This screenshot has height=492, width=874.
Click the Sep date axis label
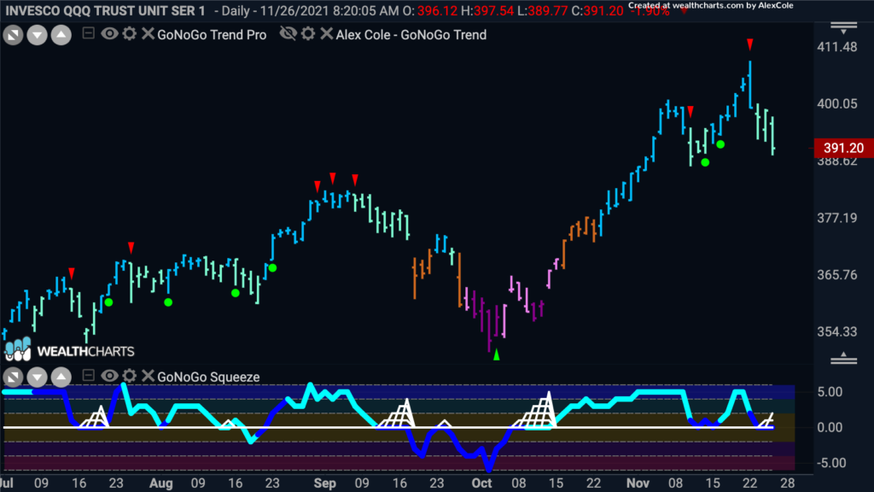click(x=325, y=483)
